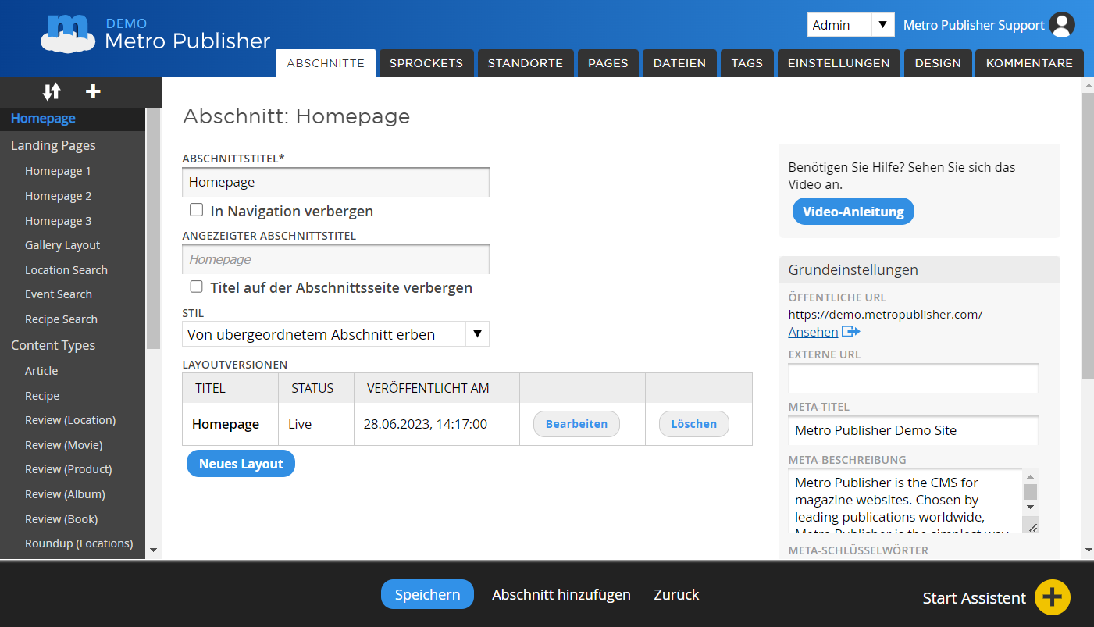Click Löschen for the Homepage layout
This screenshot has height=627, width=1094.
click(x=693, y=424)
